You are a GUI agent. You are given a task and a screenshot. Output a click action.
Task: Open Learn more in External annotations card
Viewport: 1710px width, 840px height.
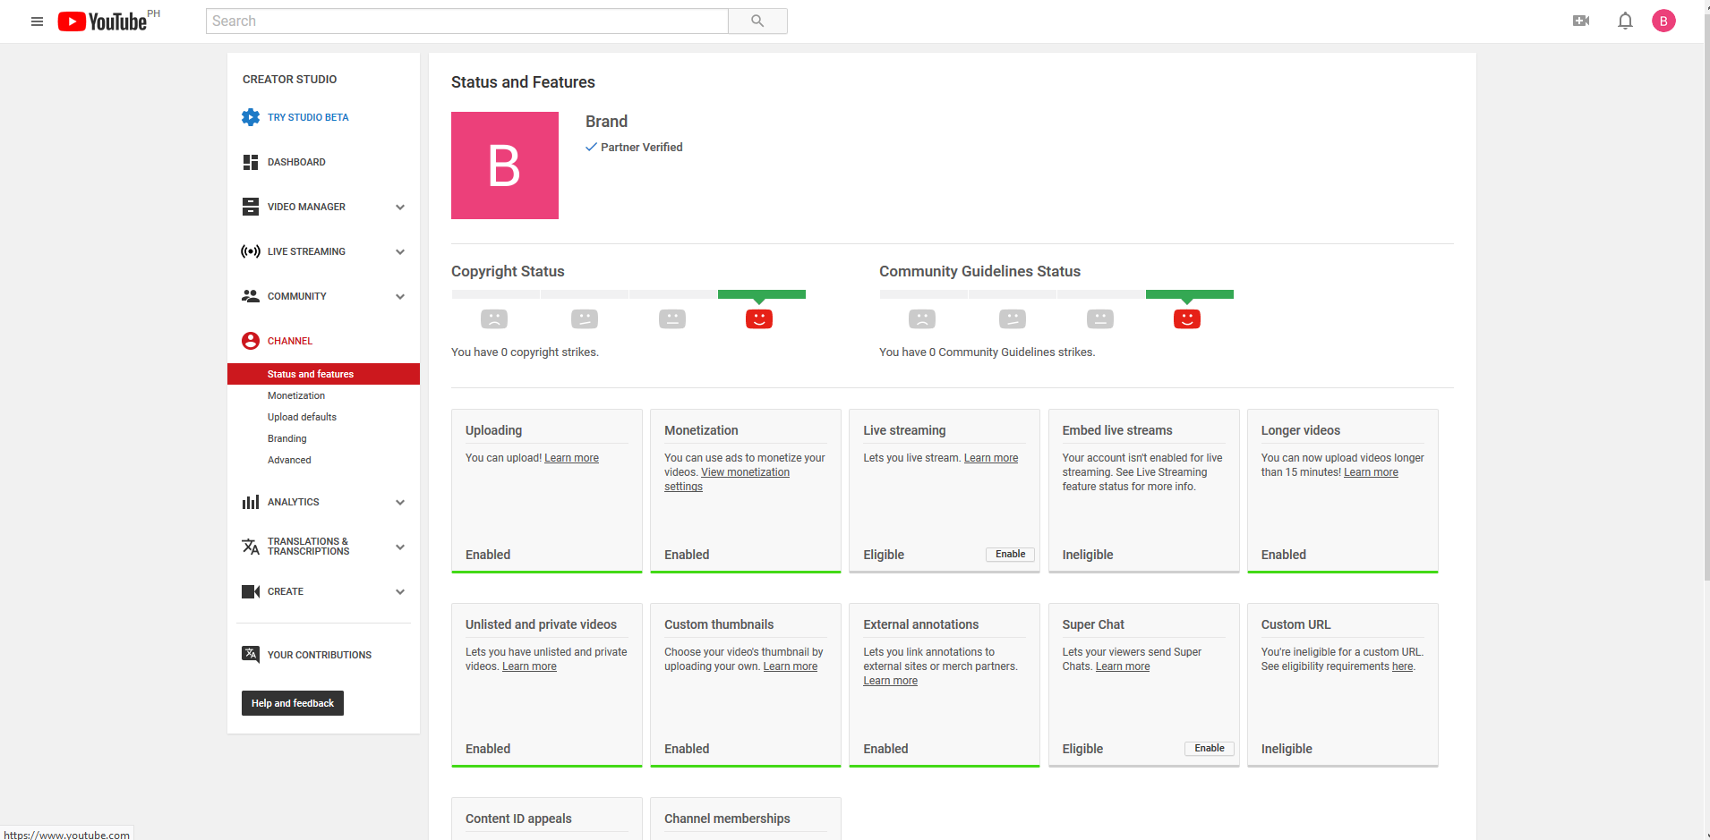[890, 681]
